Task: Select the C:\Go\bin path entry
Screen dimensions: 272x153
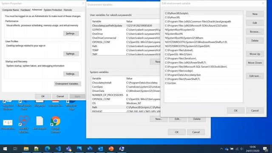Action: coord(204,83)
